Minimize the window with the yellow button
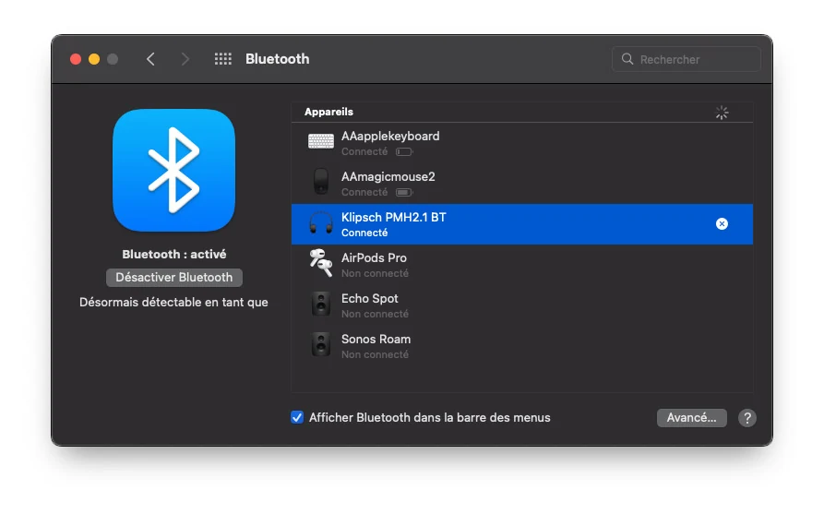824x514 pixels. click(94, 59)
